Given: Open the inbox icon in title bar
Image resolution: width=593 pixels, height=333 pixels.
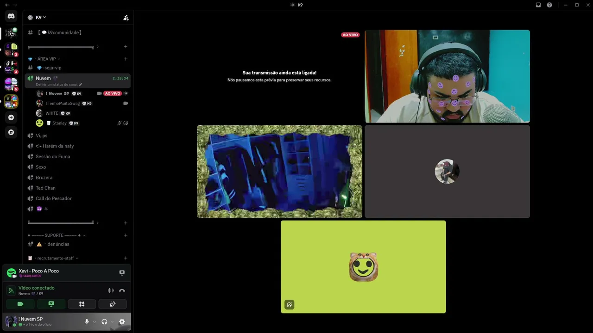Looking at the screenshot, I should coord(538,5).
